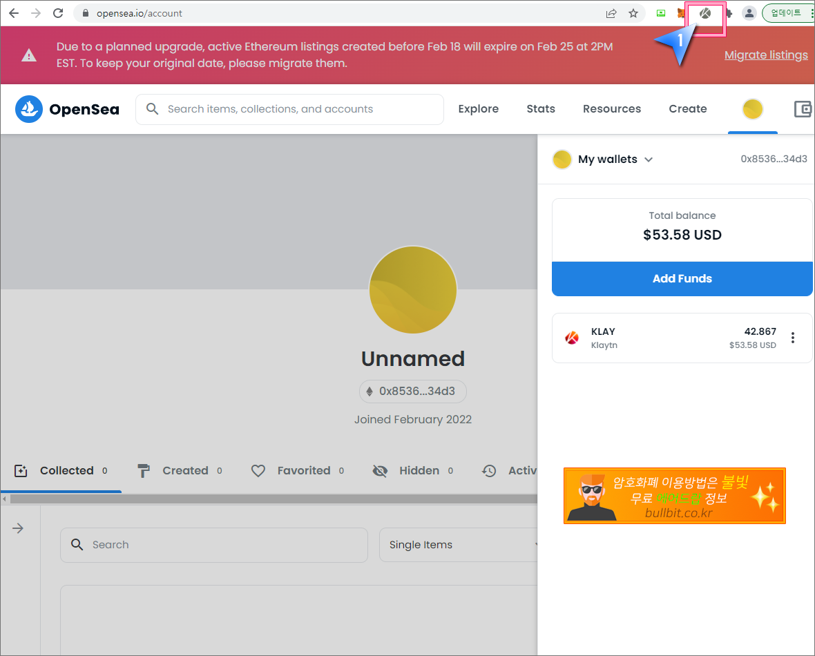
Task: Focus the search items, collections, accounts field
Action: coord(289,109)
